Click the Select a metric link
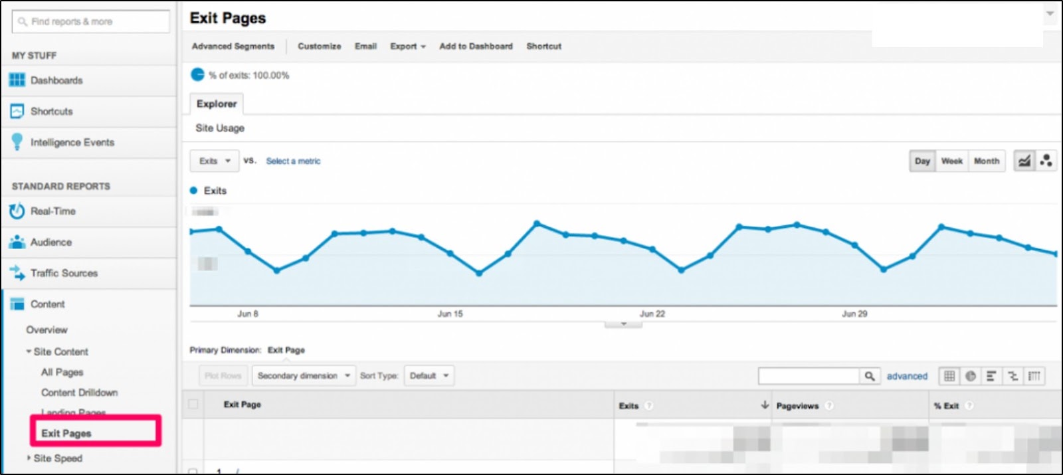The width and height of the screenshot is (1063, 475). coord(293,161)
